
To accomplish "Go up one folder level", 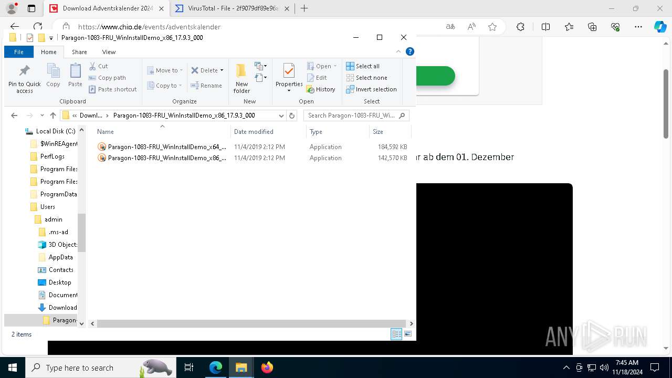I will 52,115.
